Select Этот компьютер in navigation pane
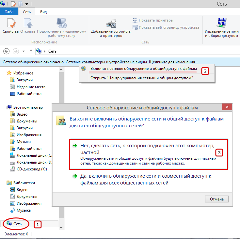Screen dimensions: 240x239 pos(24,107)
